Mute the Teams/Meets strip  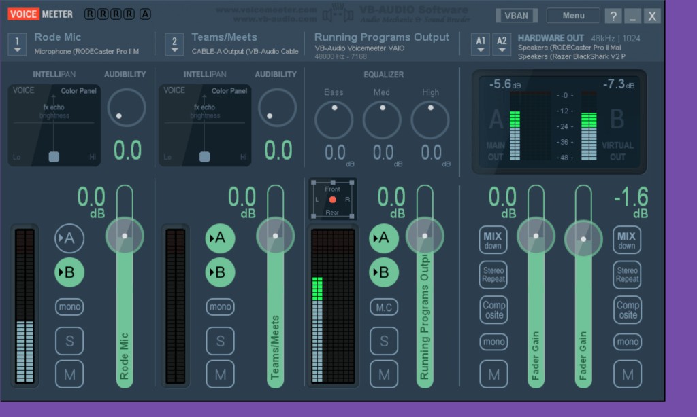tap(220, 374)
